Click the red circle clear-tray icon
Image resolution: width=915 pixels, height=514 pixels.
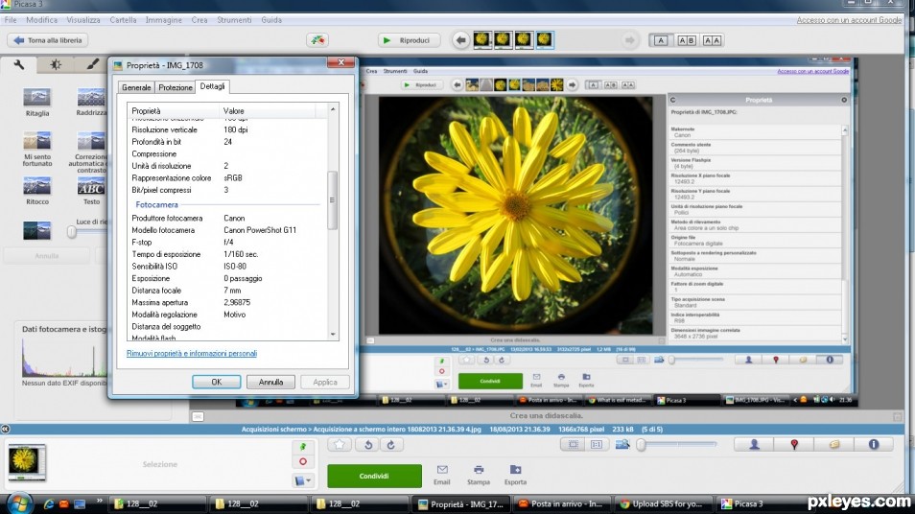tap(303, 461)
